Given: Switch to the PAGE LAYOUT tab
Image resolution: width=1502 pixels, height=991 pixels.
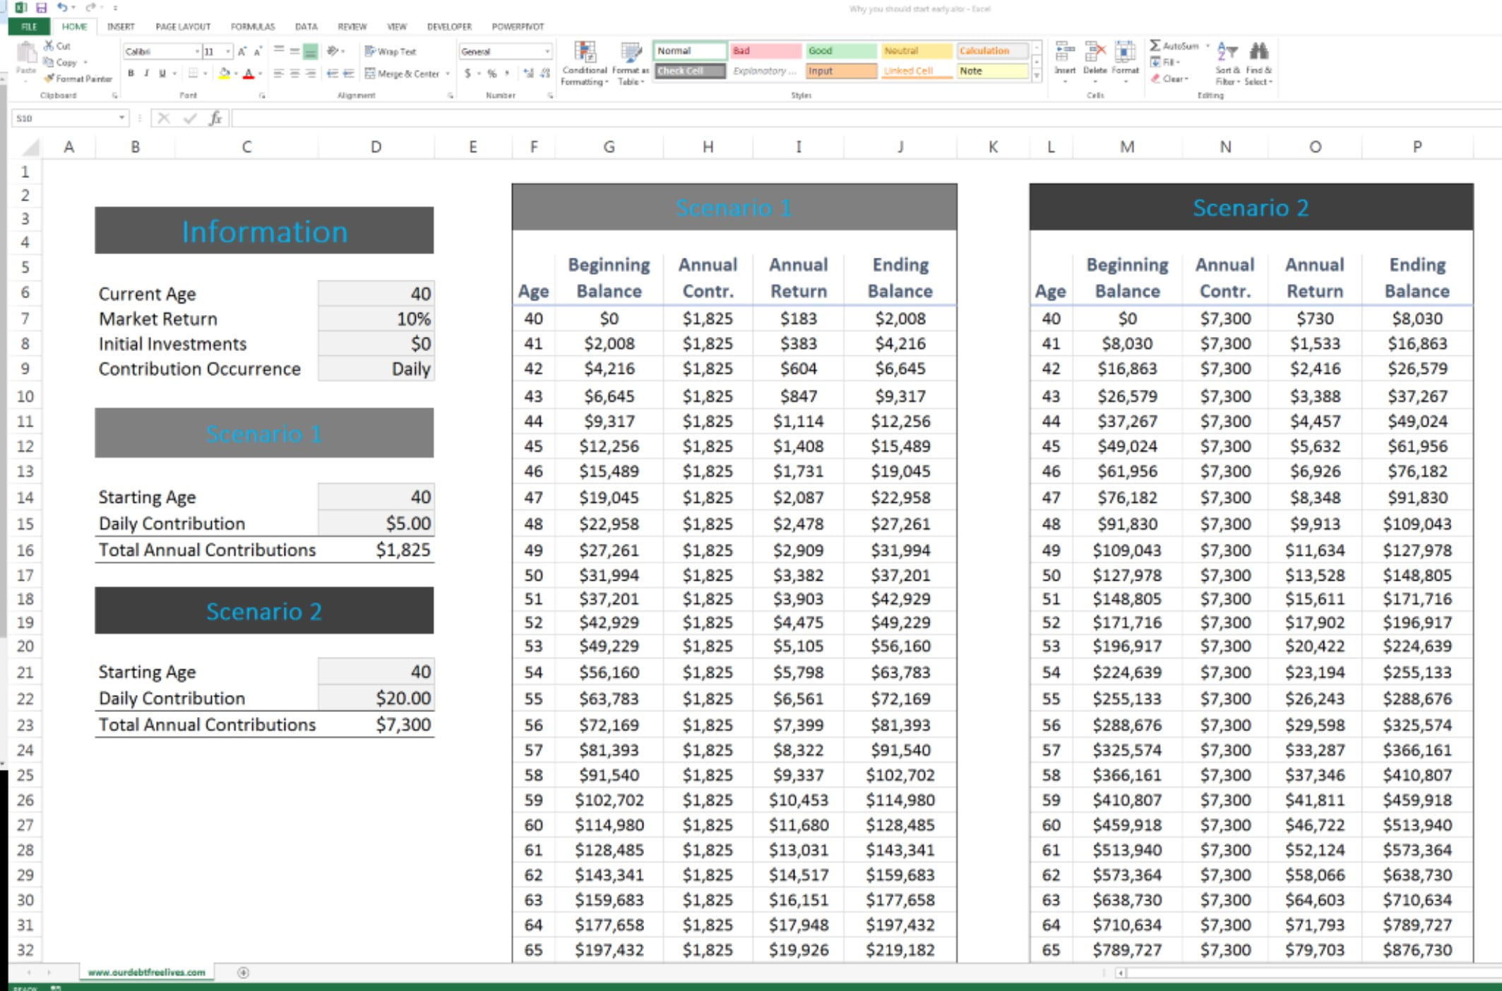Looking at the screenshot, I should (183, 27).
